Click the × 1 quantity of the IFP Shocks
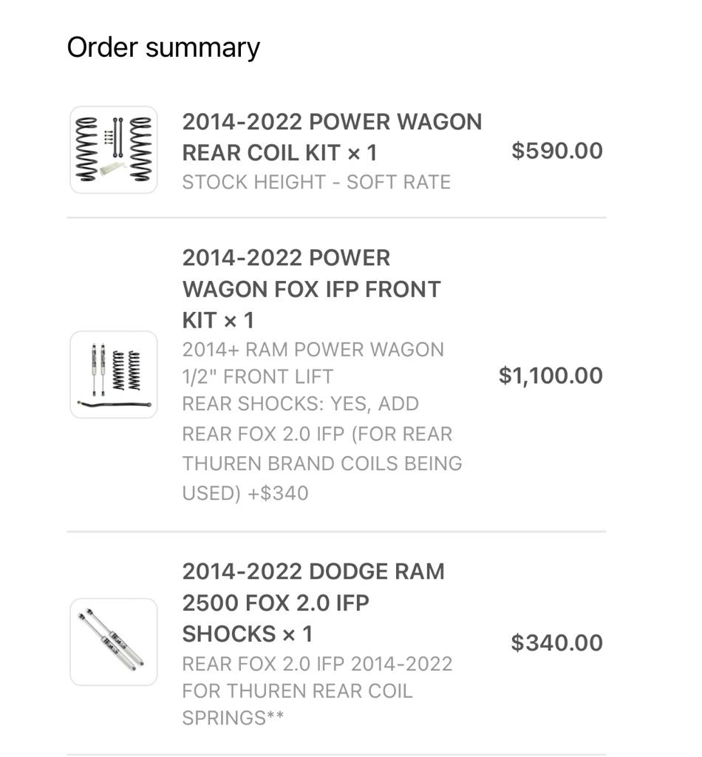The height and width of the screenshot is (757, 702). (x=297, y=634)
